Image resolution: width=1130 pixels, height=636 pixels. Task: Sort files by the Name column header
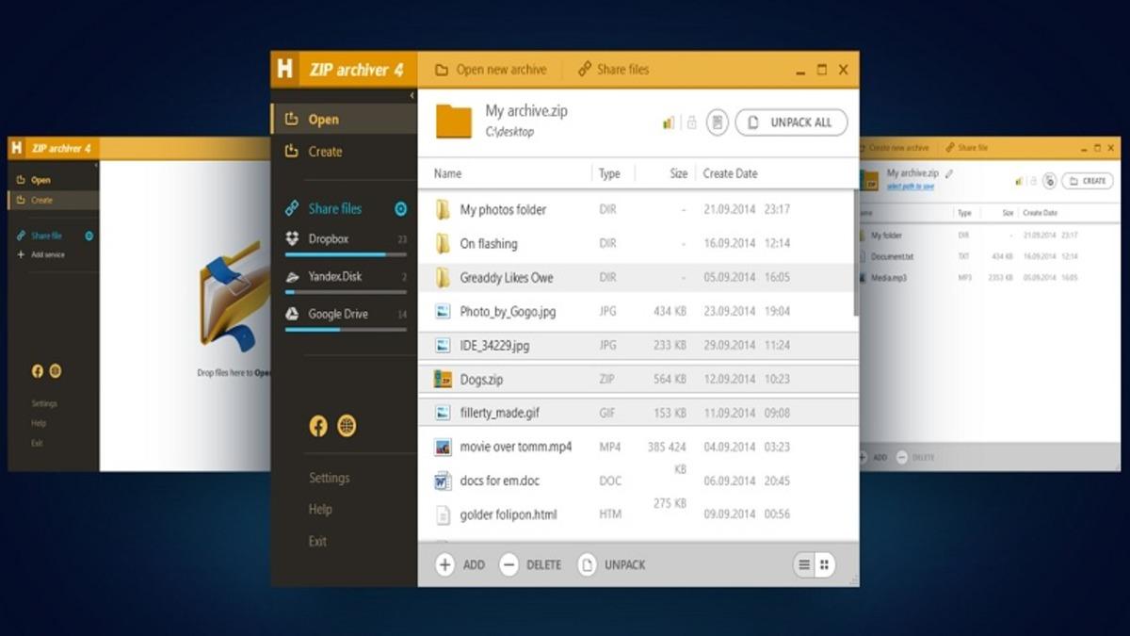point(448,173)
